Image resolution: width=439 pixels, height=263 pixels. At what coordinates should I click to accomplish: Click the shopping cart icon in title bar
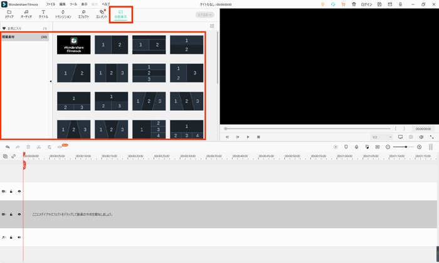343,4
